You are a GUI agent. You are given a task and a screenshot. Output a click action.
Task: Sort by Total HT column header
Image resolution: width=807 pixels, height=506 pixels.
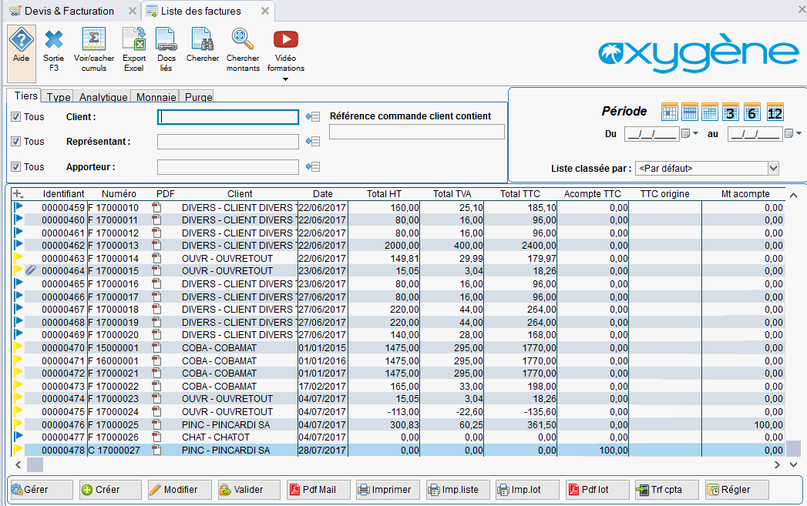(384, 194)
